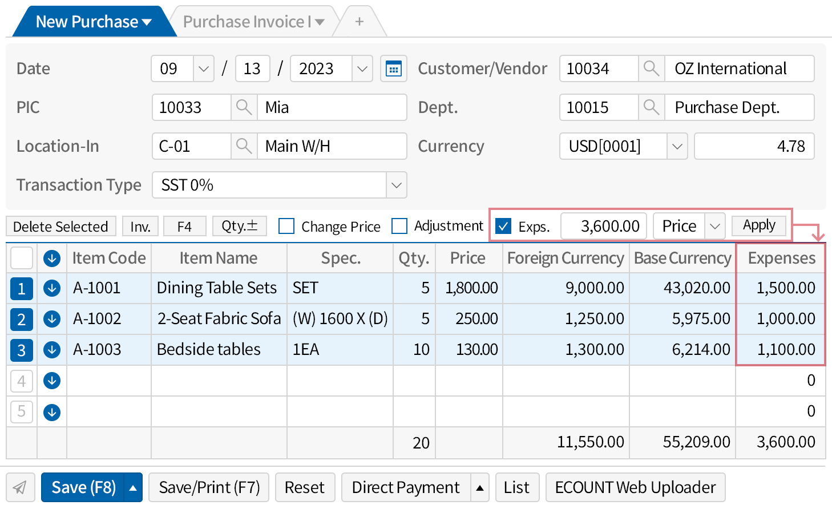
Task: Click the down arrow on the A-1001 row
Action: [x=51, y=288]
